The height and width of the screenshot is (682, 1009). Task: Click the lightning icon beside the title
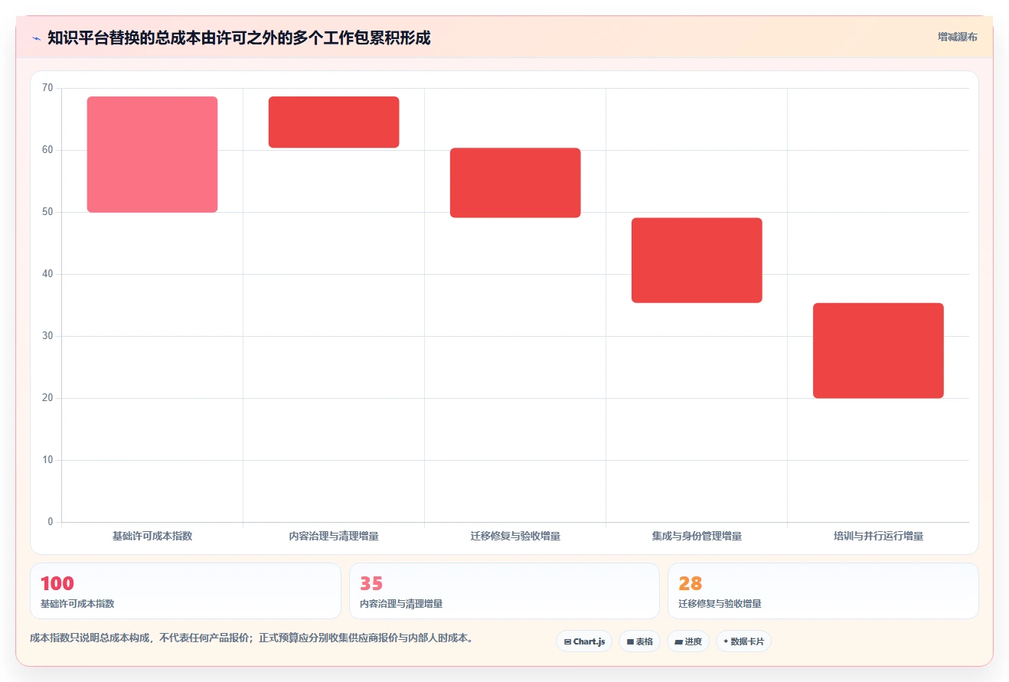tap(36, 38)
